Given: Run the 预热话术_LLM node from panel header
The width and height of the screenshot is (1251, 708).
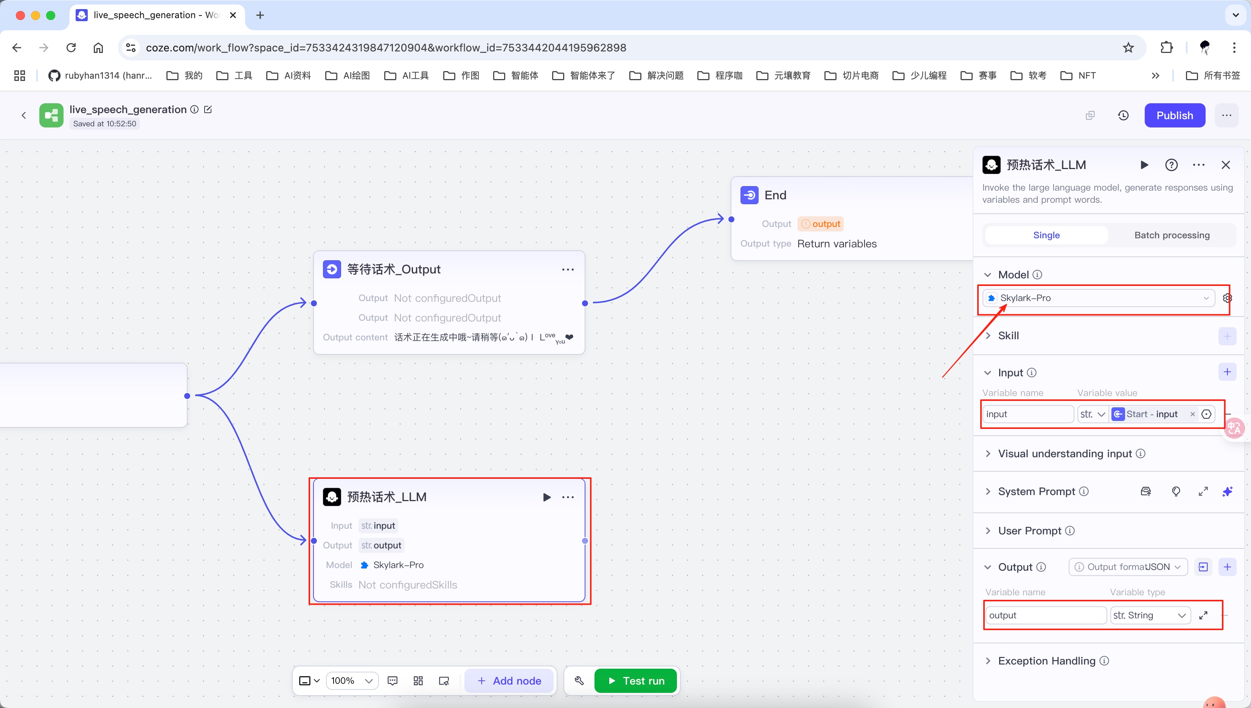Looking at the screenshot, I should tap(1144, 165).
